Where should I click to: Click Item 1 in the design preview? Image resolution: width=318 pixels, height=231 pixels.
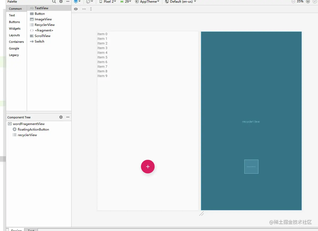[102, 39]
